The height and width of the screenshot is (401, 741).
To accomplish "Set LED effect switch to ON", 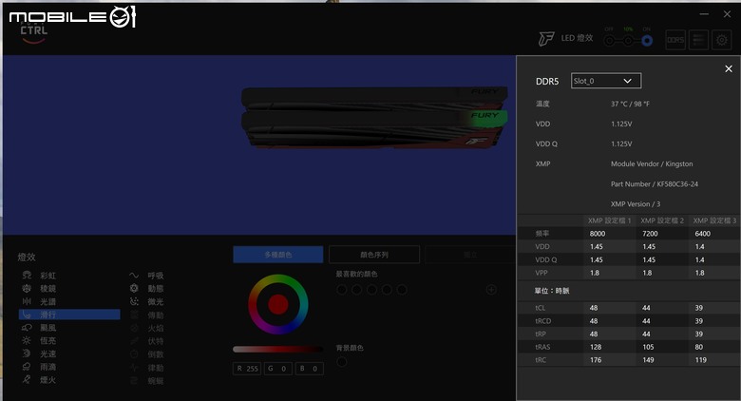I will (647, 41).
